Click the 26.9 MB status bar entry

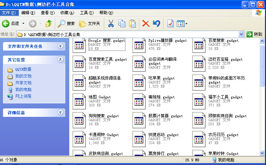(192, 160)
